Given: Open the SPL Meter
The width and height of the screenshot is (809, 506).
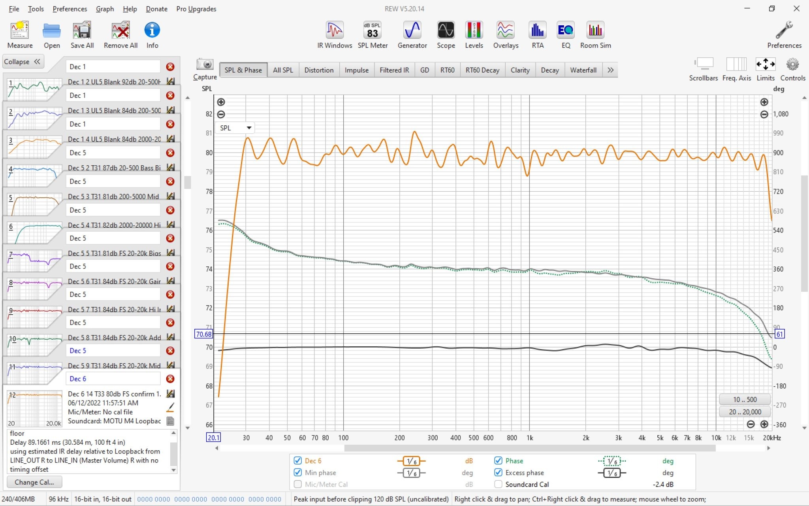Looking at the screenshot, I should 373,35.
